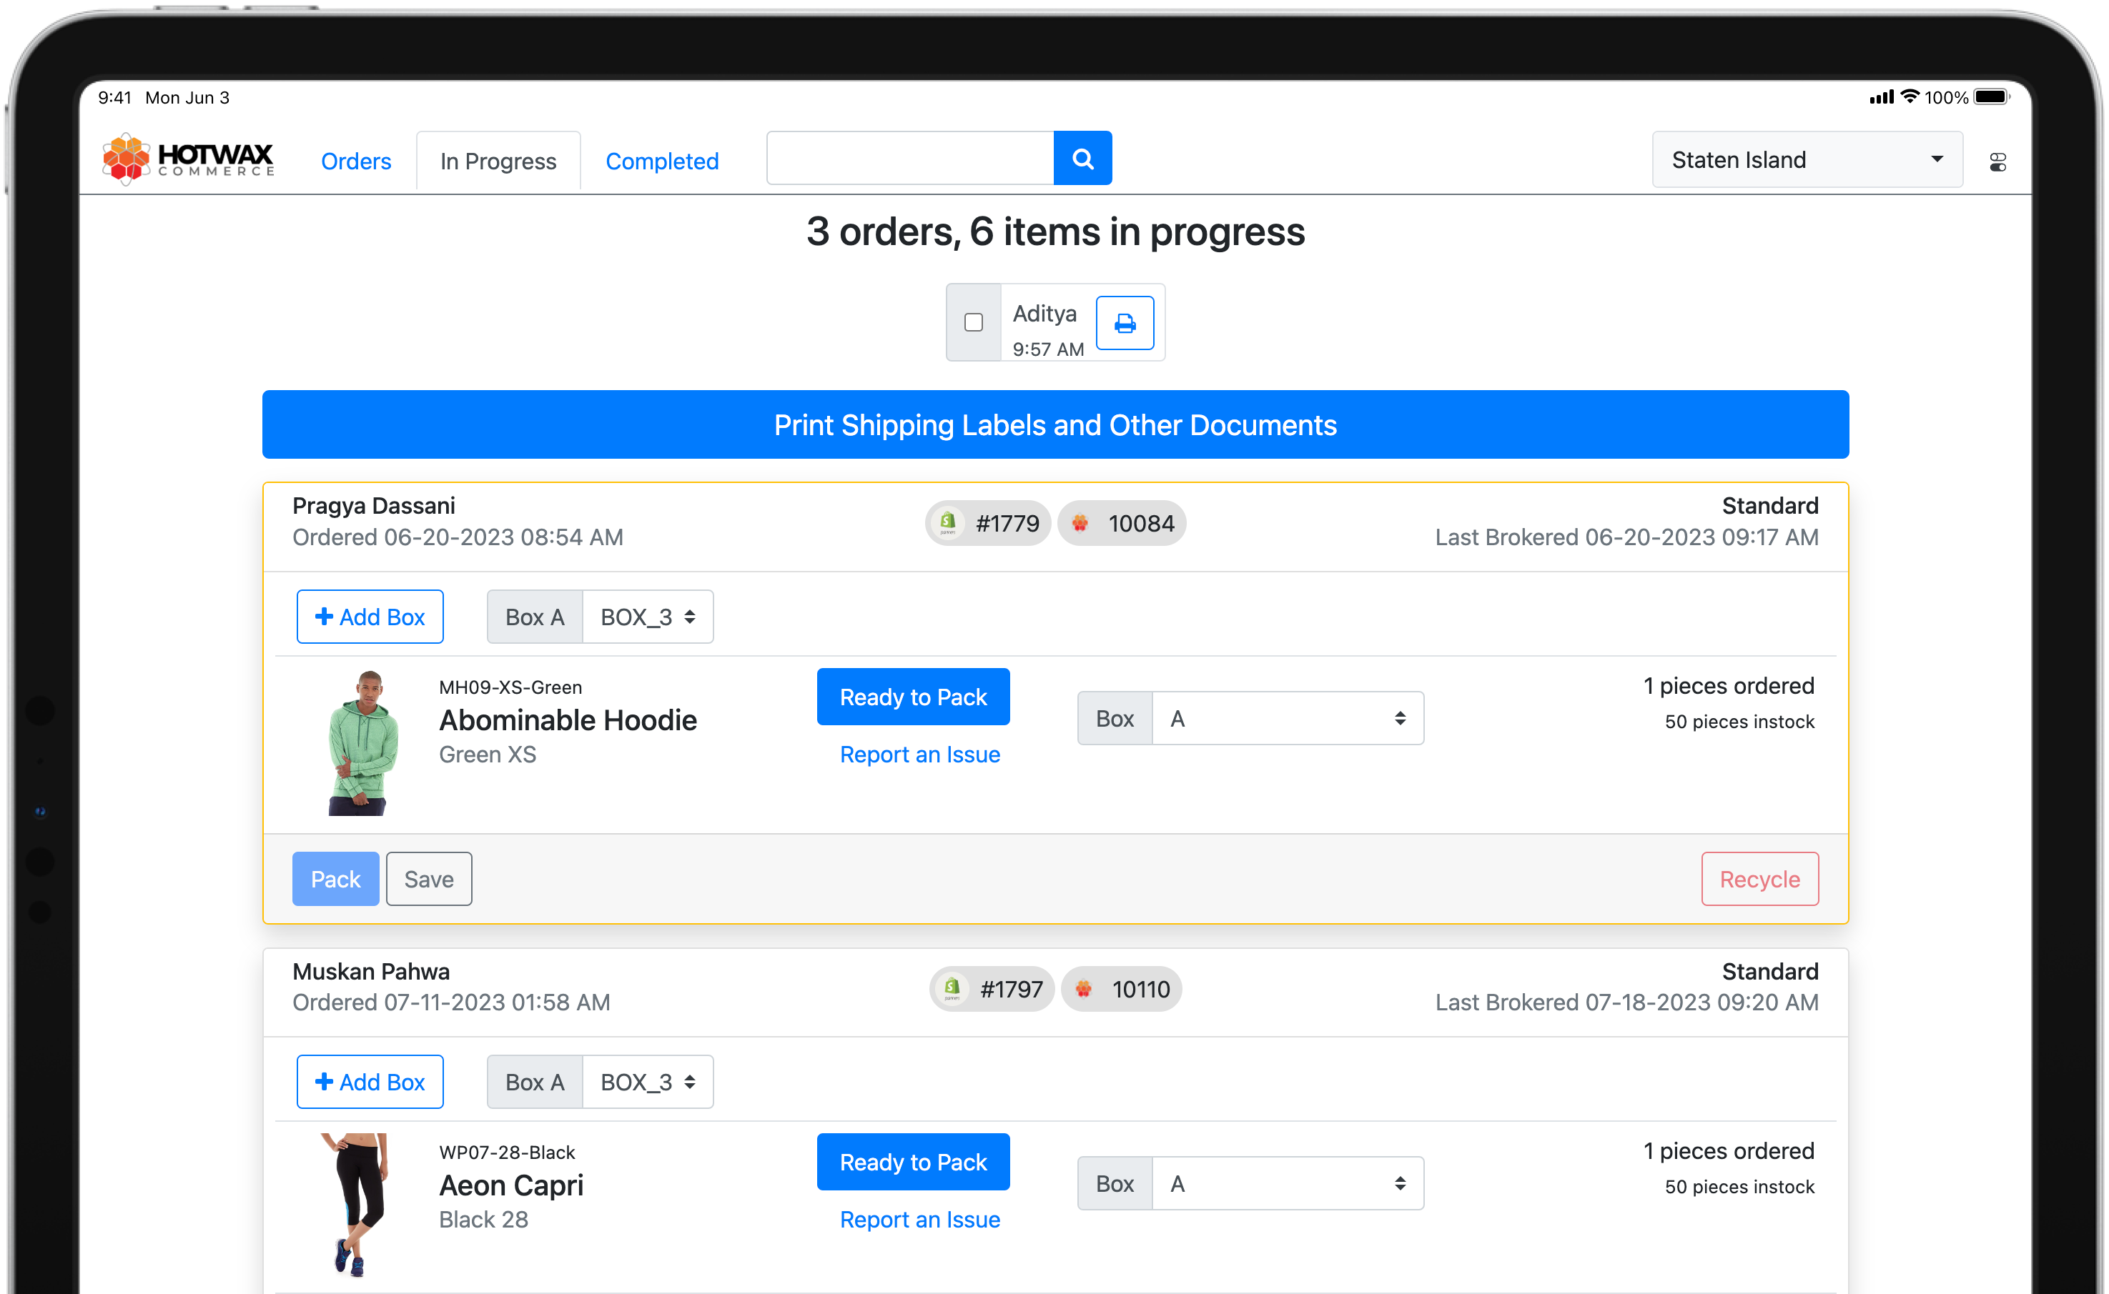Open BOX_3 box type dropdown for Pragya's order
This screenshot has width=2109, height=1294.
(647, 617)
